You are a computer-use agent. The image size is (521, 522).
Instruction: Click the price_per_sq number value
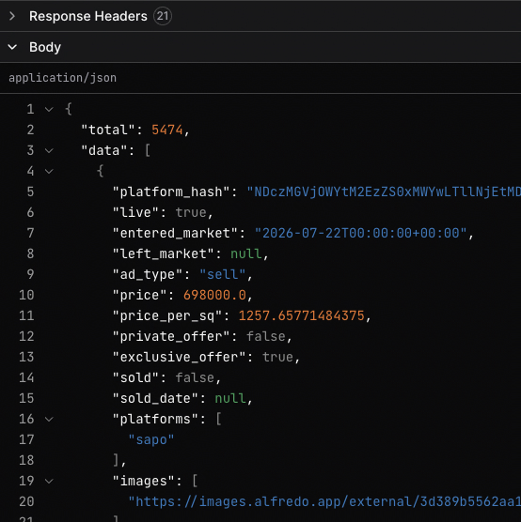tap(302, 315)
